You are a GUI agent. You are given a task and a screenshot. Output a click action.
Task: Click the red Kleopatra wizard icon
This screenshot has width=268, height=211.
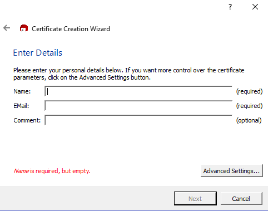24,28
